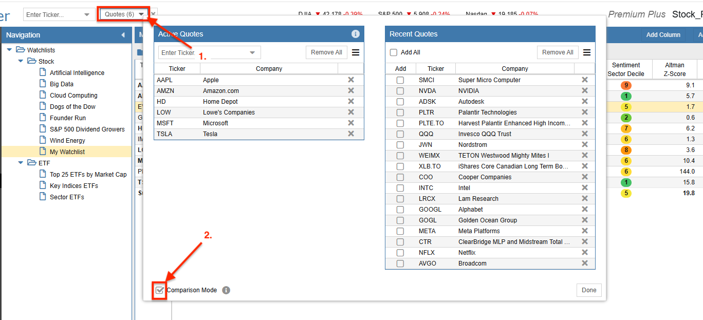Collapse the ETF folder in Navigation
Image resolution: width=703 pixels, height=320 pixels.
(x=21, y=163)
